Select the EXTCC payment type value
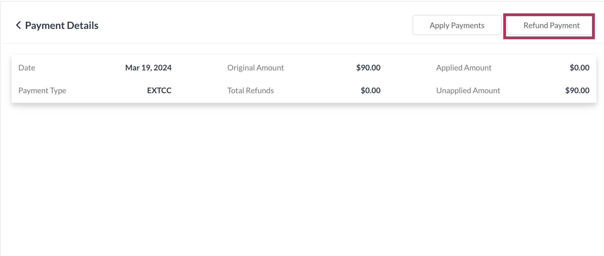Screen dimensions: 604x256 click(x=159, y=90)
